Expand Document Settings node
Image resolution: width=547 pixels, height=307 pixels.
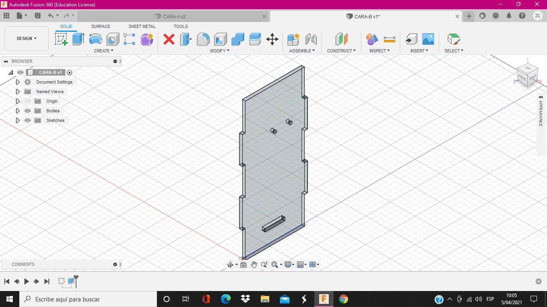pos(18,82)
